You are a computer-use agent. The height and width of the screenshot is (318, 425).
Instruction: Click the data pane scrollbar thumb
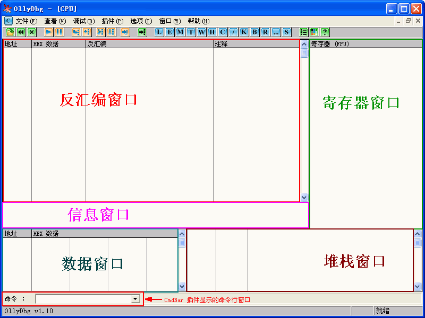182,243
